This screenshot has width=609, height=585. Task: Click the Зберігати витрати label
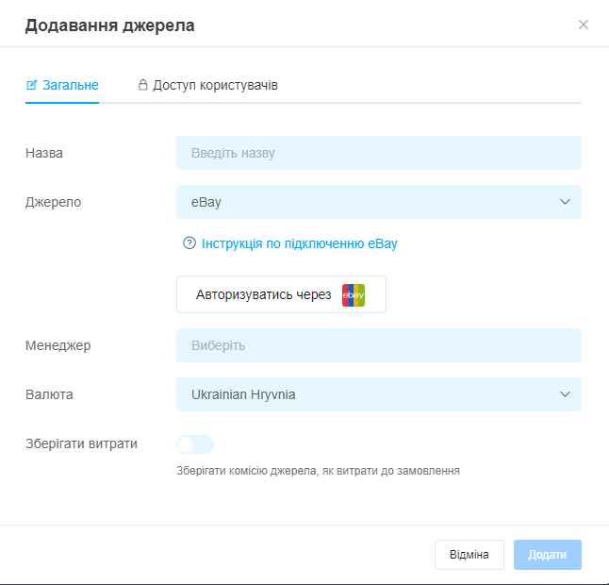coord(81,443)
